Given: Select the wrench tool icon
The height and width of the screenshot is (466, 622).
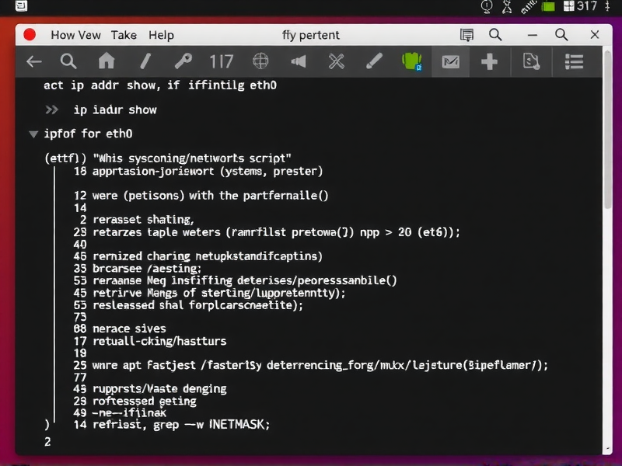Looking at the screenshot, I should pyautogui.click(x=183, y=62).
